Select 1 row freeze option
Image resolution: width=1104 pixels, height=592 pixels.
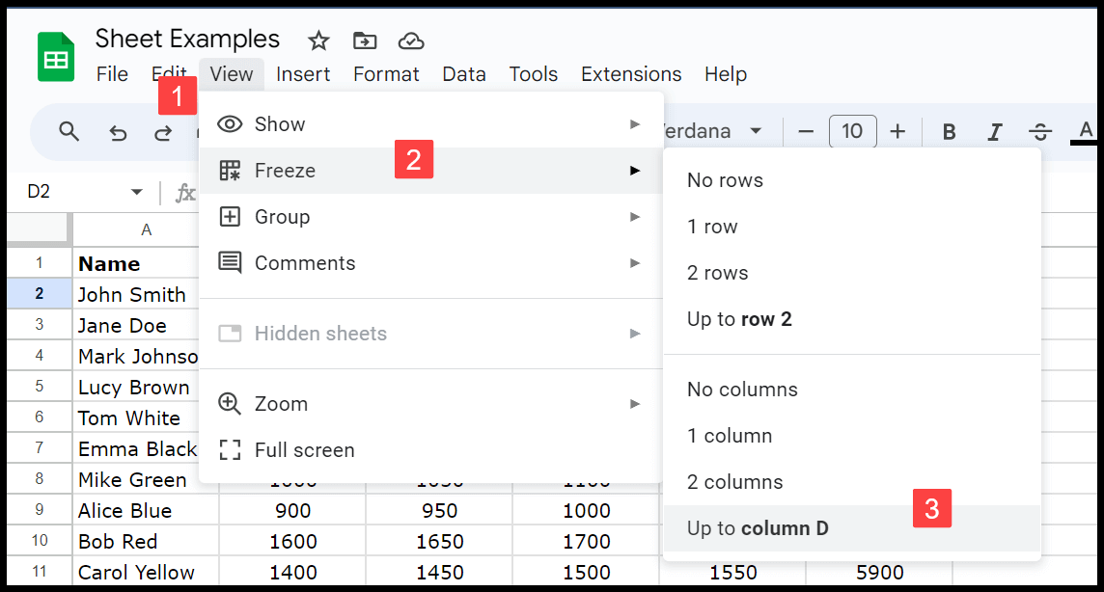click(852, 228)
